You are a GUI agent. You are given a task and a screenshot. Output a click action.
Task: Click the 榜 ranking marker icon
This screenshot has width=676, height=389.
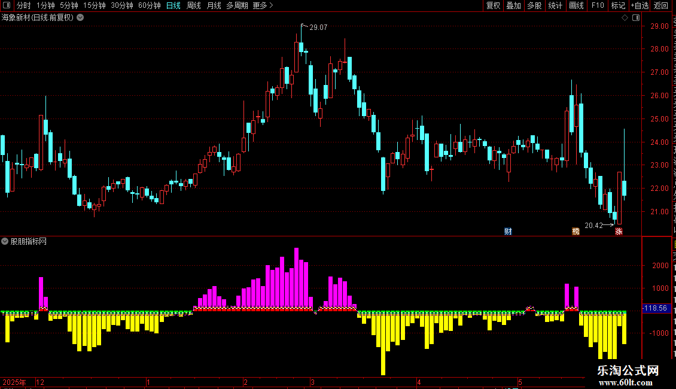click(575, 232)
